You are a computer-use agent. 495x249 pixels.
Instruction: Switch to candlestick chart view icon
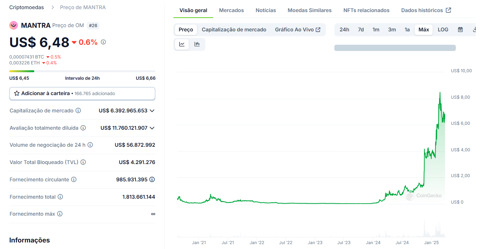click(197, 44)
